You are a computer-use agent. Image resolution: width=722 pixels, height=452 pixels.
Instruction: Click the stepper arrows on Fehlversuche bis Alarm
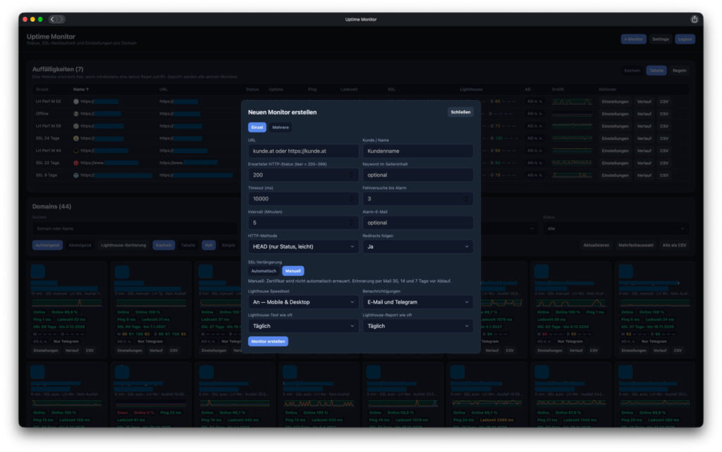click(x=467, y=199)
